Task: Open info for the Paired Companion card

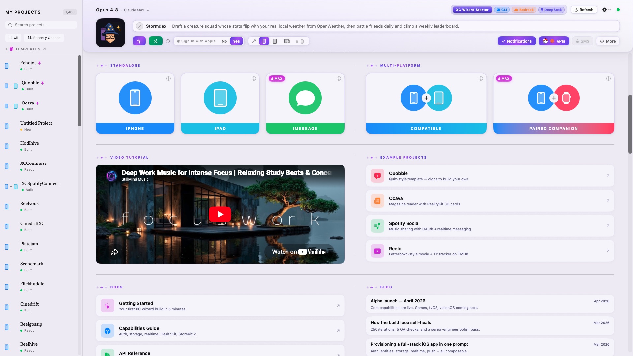Action: pyautogui.click(x=608, y=78)
